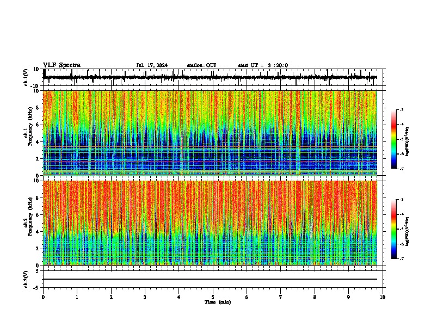Image resolution: width=431 pixels, height=333 pixels.
Task: Click the "6" tick on the time axis
Action: [x=247, y=297]
